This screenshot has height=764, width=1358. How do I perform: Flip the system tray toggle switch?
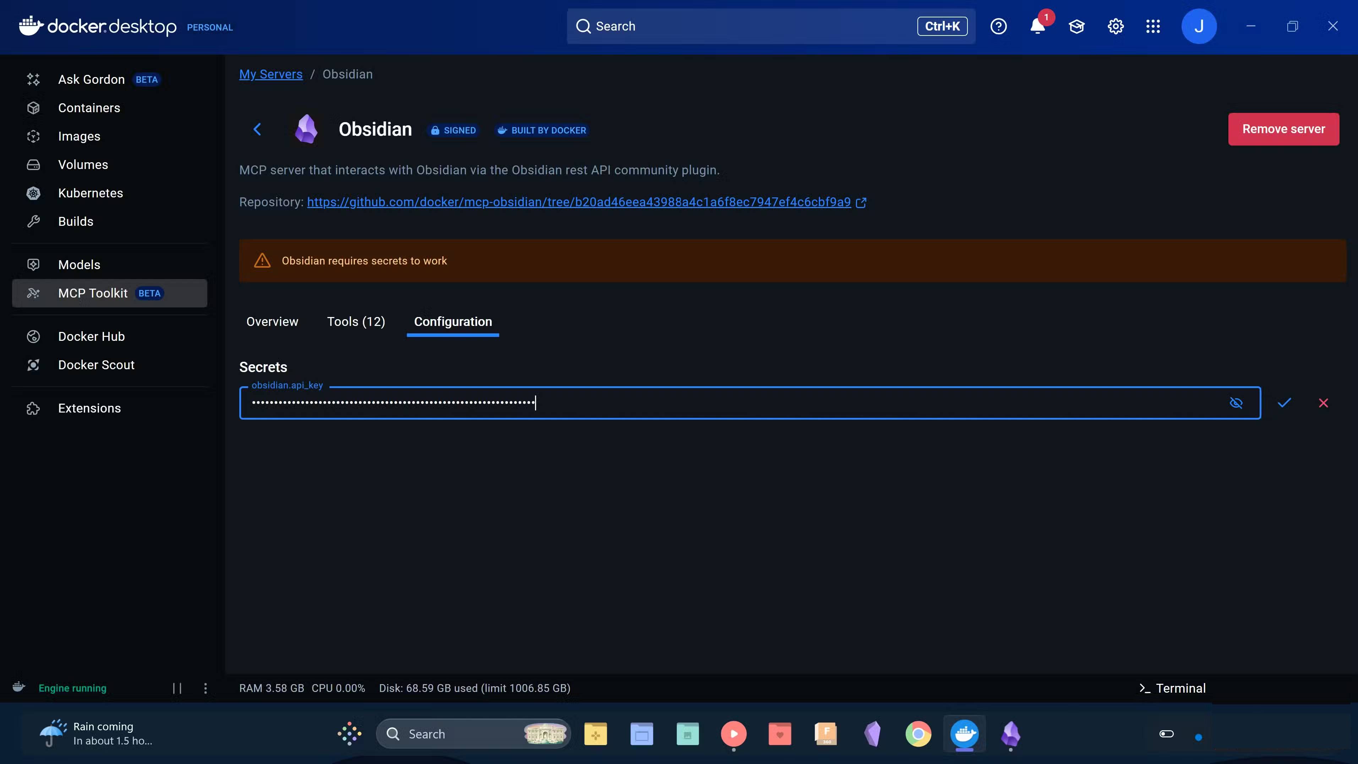[1166, 733]
